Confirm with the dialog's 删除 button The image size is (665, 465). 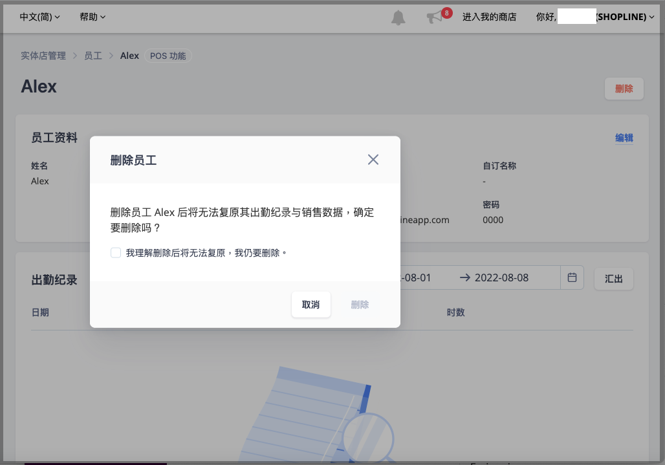[360, 305]
